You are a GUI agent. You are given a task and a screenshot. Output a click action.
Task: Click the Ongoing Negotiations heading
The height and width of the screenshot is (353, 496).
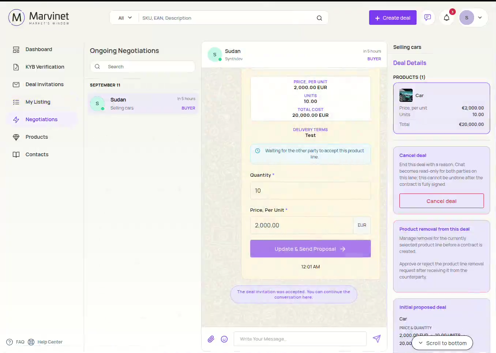click(124, 51)
